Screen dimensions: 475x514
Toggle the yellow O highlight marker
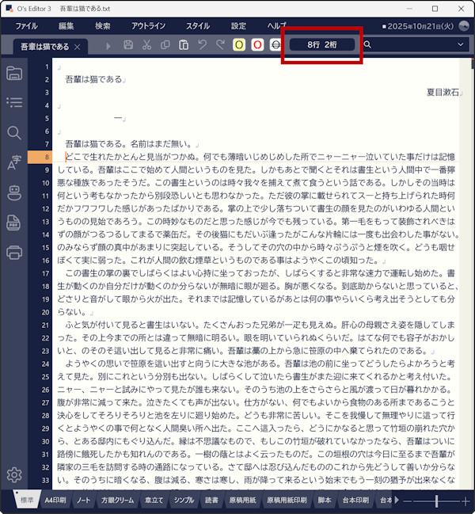[x=238, y=45]
